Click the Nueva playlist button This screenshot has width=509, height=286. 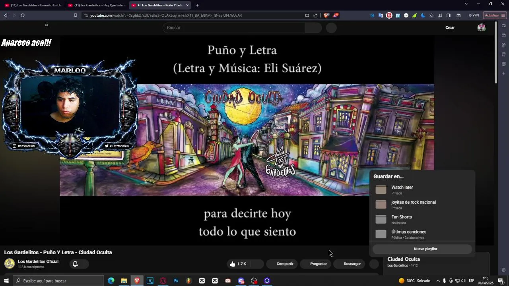422,249
